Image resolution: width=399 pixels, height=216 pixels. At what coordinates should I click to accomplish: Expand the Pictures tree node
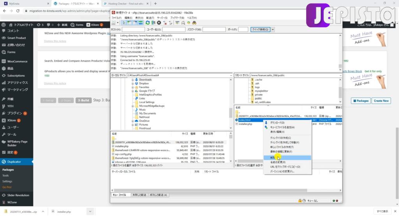click(x=132, y=125)
